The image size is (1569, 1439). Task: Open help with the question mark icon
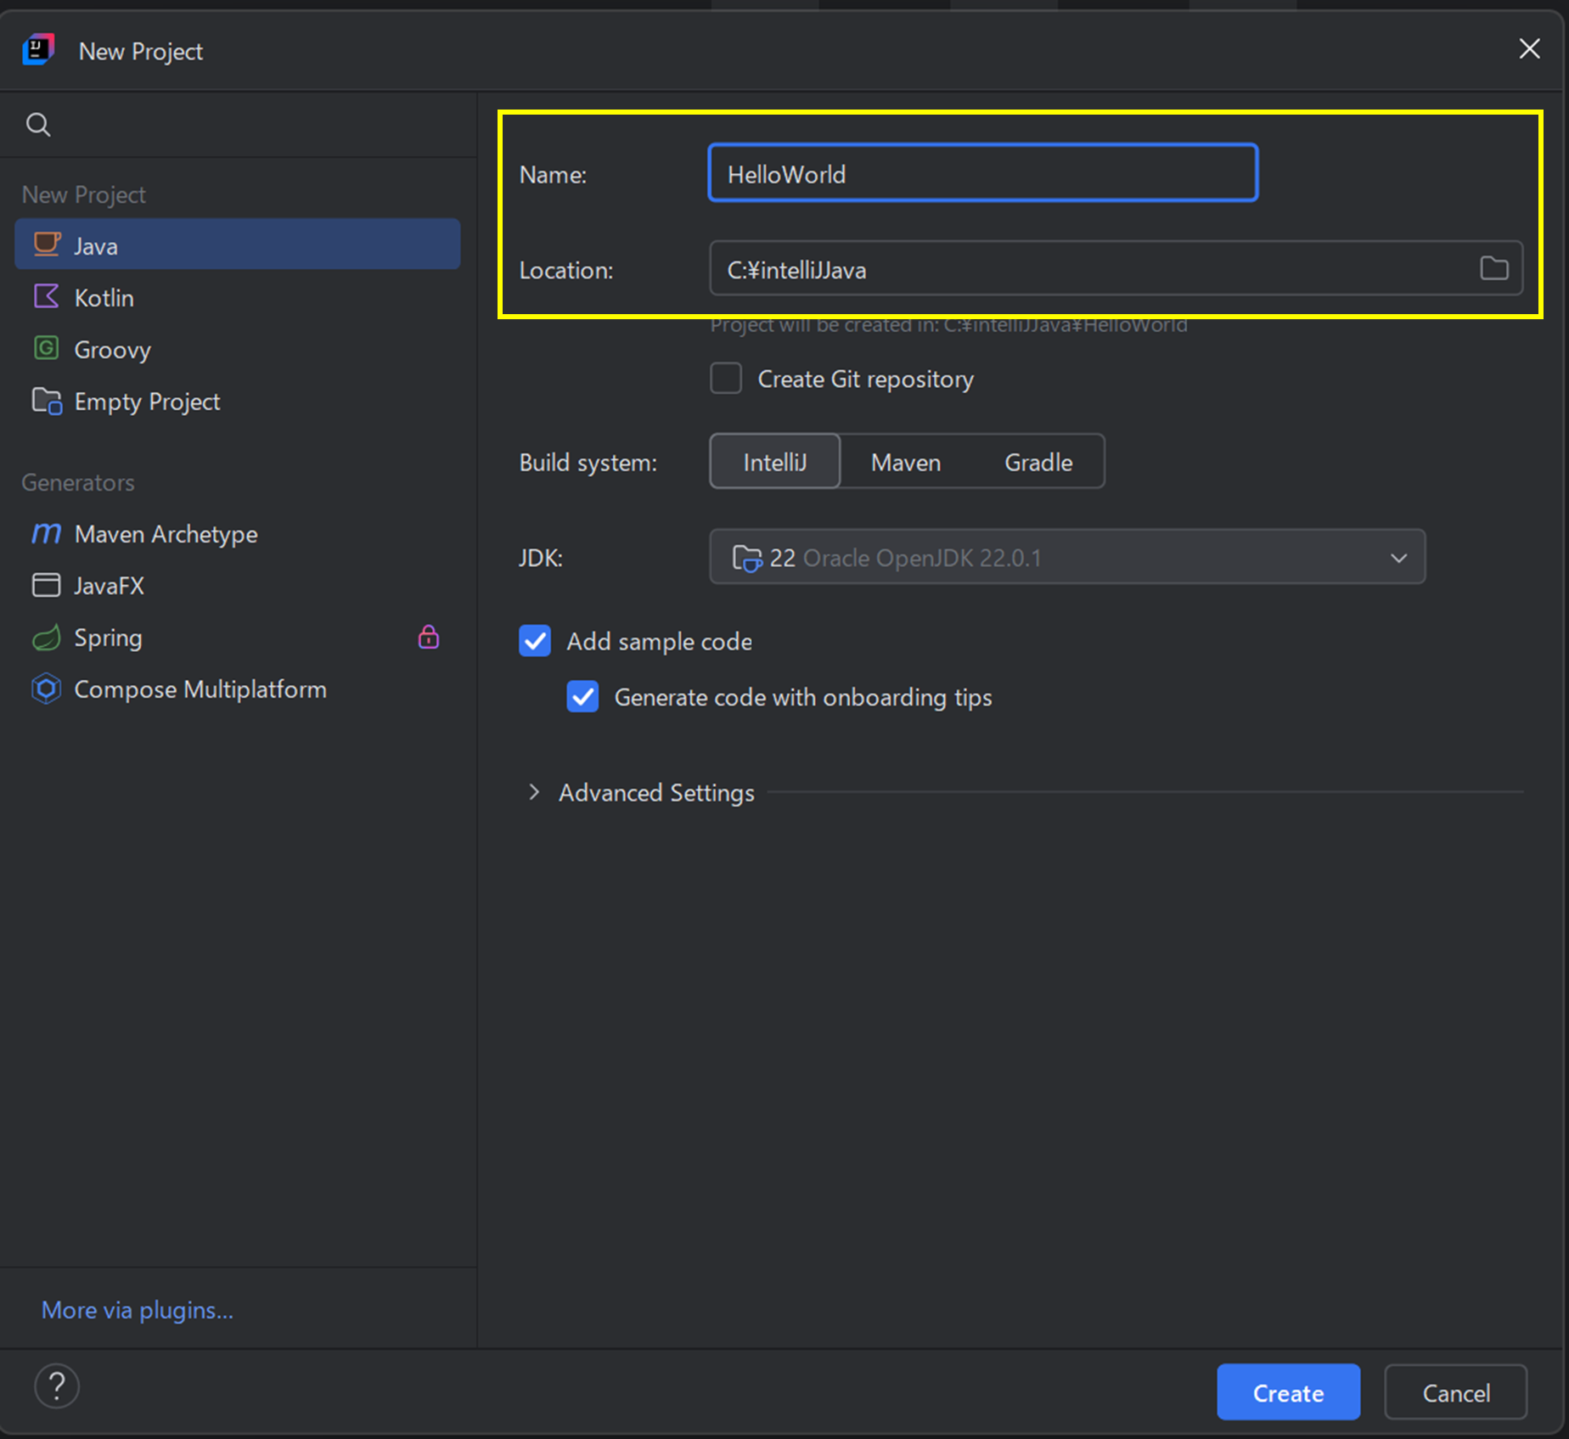[x=57, y=1386]
